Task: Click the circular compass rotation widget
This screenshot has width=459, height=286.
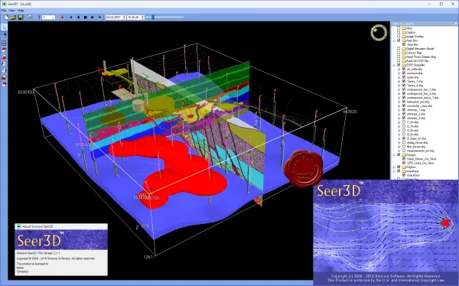Action: coord(379,32)
